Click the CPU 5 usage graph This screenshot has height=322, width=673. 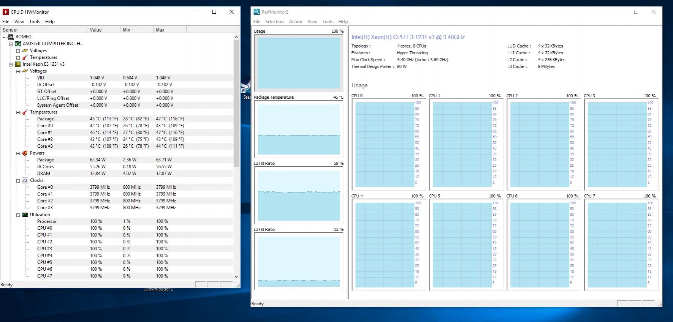(x=466, y=245)
